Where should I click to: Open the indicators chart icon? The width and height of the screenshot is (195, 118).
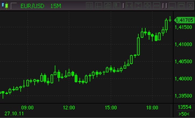pos(108,6)
